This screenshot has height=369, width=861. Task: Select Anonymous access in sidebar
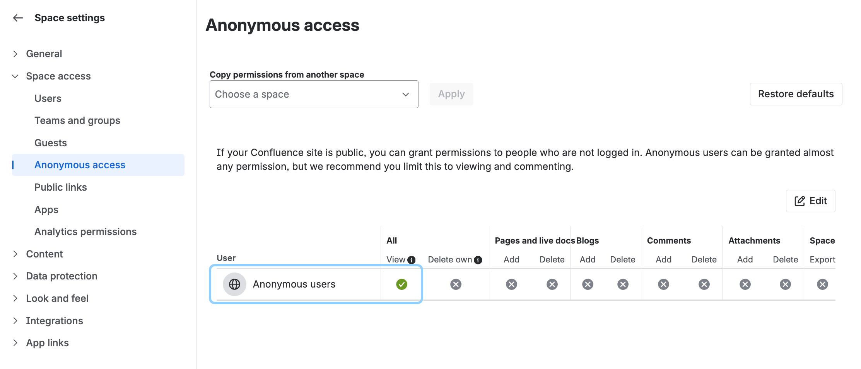(x=98, y=165)
